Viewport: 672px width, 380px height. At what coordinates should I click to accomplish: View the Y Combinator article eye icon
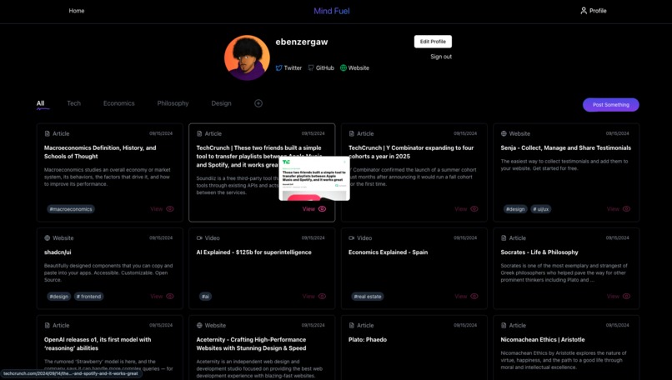pos(474,209)
